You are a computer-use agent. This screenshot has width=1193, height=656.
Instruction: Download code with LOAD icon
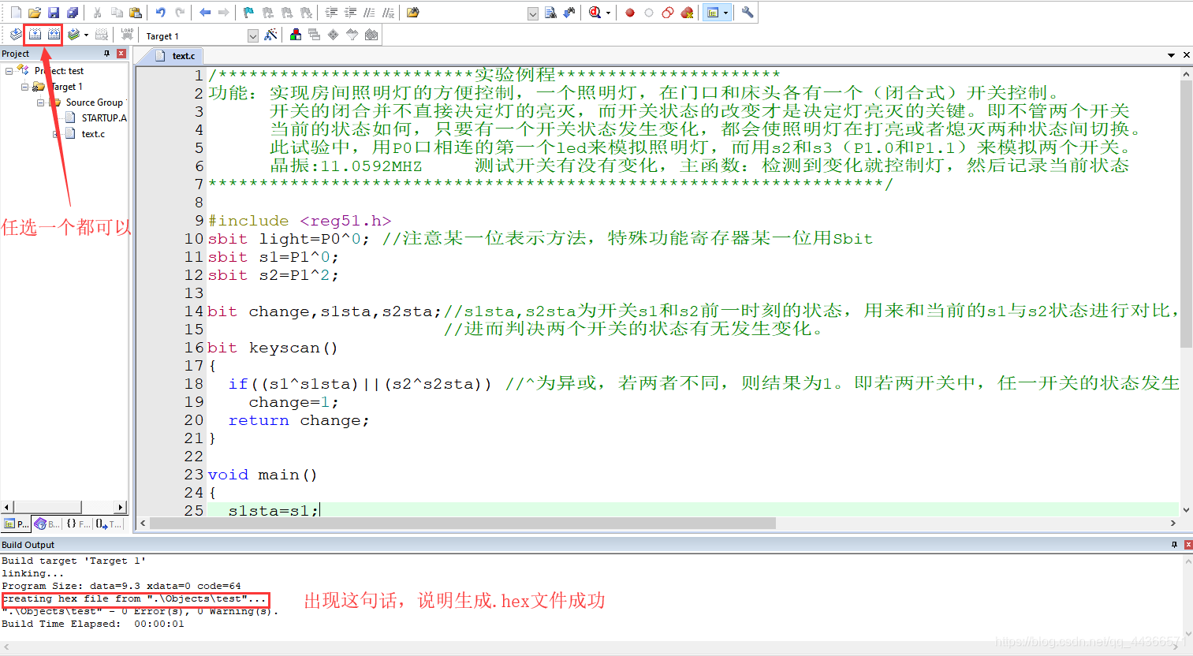tap(127, 35)
